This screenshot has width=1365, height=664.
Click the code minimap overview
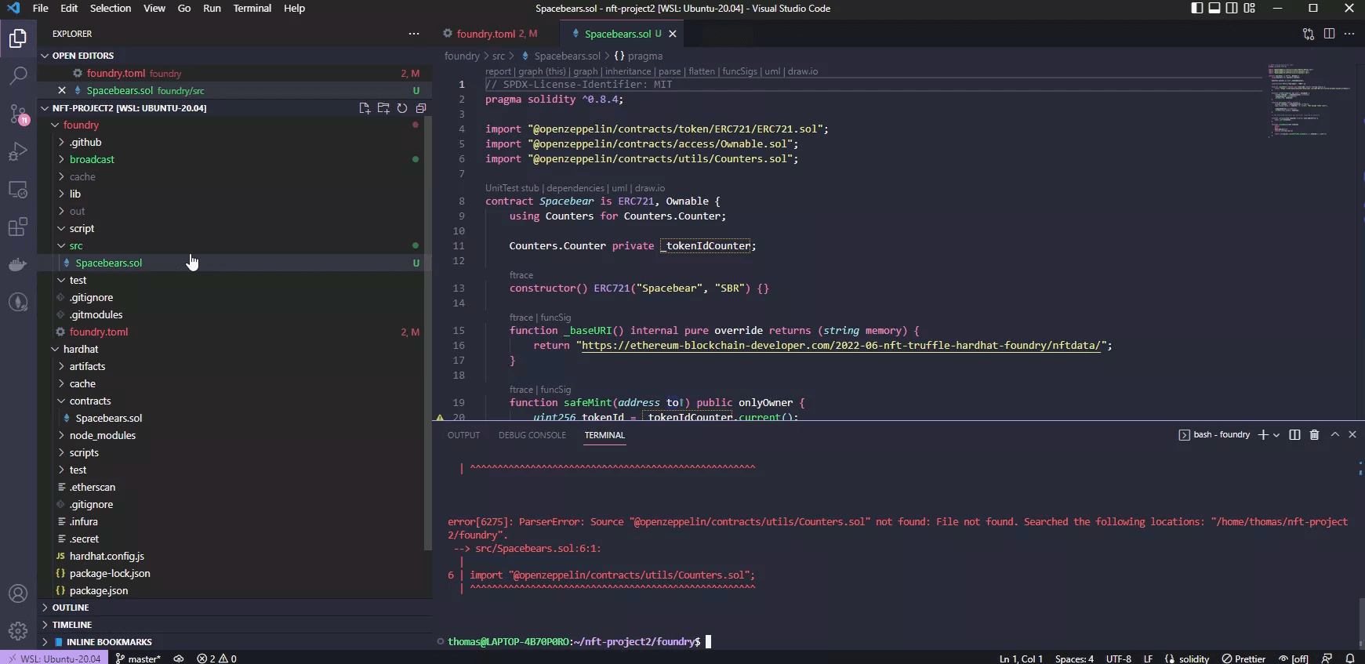[x=1309, y=102]
